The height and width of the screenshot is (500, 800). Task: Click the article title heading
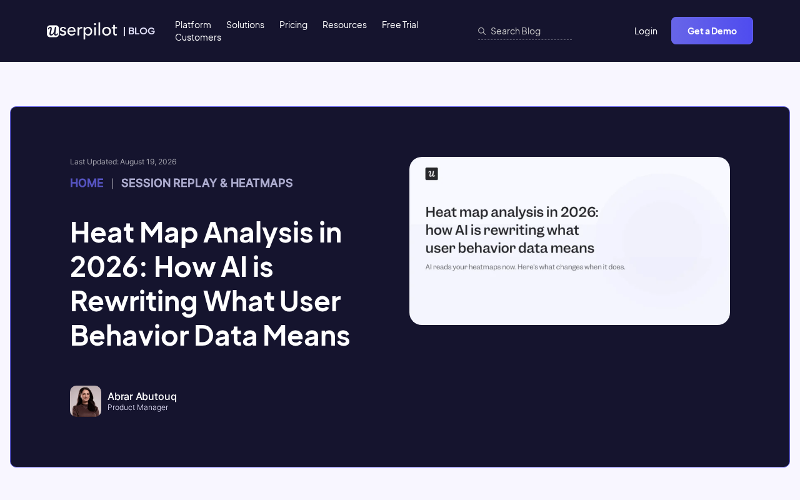coord(210,284)
